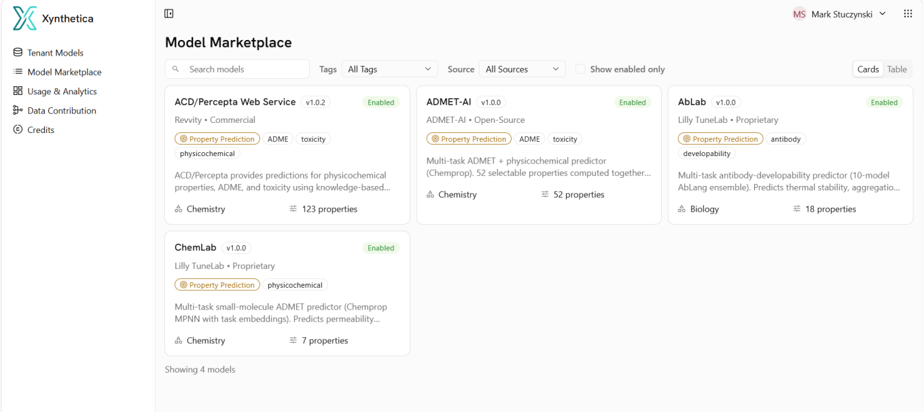The image size is (924, 412).
Task: Click the Xynthetica logo icon
Action: [x=24, y=18]
